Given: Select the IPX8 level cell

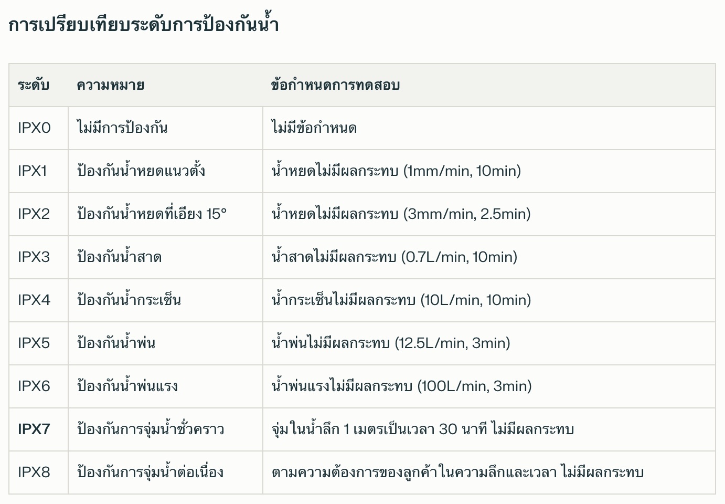Looking at the screenshot, I should click(34, 472).
